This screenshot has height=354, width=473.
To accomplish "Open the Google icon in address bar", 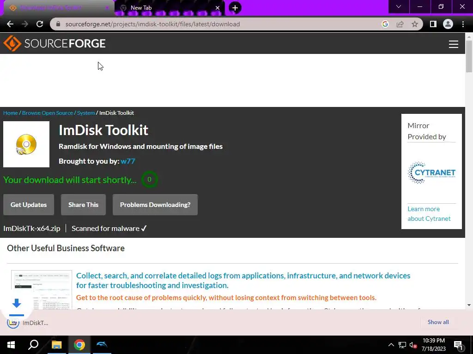I will tap(385, 24).
